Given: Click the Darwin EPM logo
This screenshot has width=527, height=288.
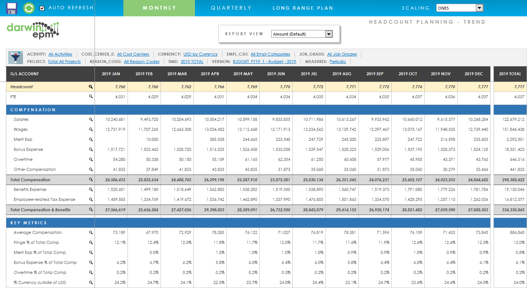Looking at the screenshot, I should 33,30.
